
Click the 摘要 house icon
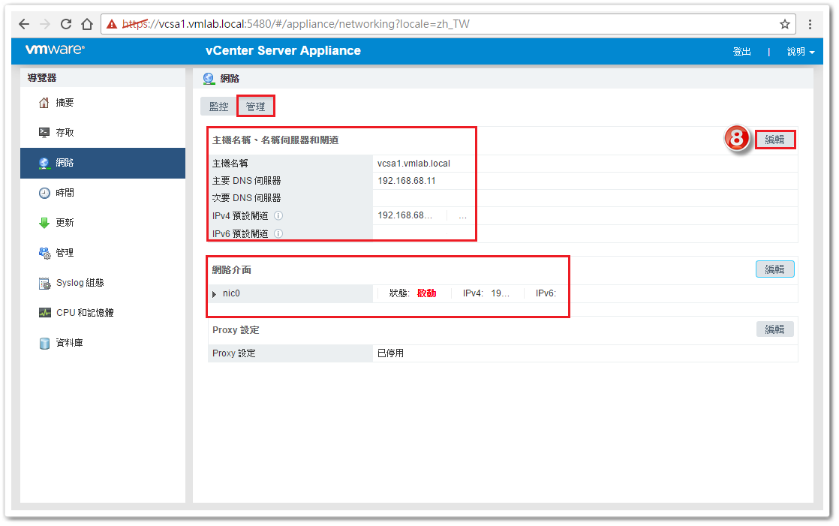click(44, 103)
